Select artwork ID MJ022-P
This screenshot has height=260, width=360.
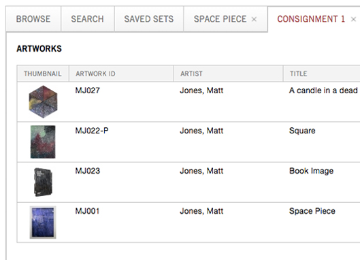[x=92, y=131]
